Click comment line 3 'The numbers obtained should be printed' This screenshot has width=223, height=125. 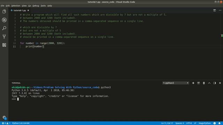click(x=82, y=21)
